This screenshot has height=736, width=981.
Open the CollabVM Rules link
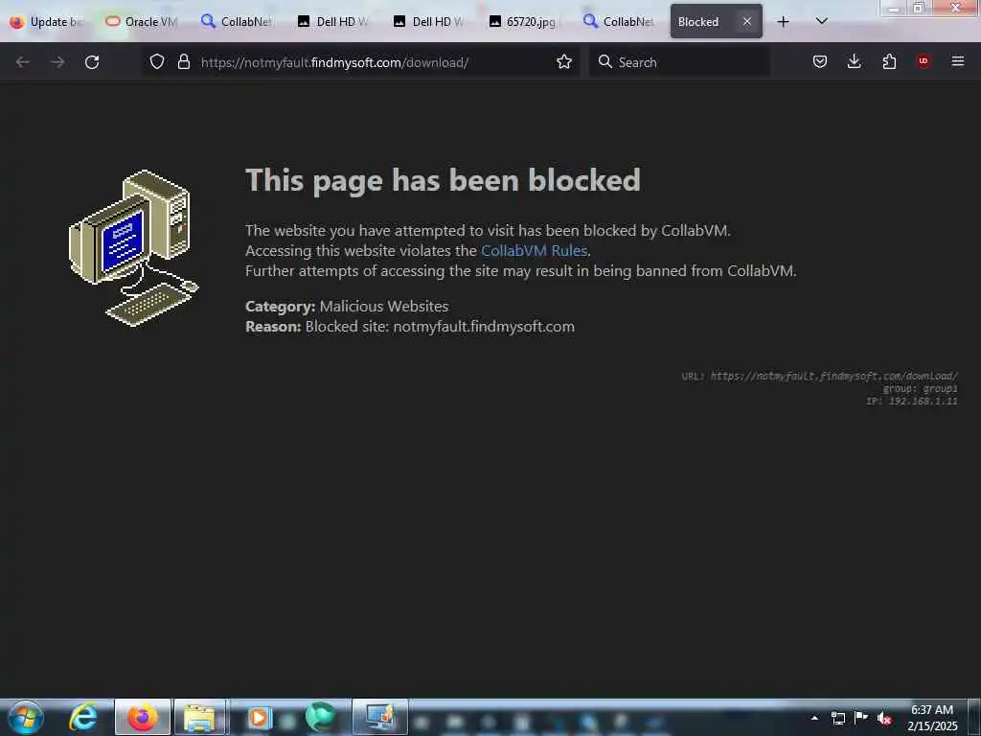click(534, 250)
